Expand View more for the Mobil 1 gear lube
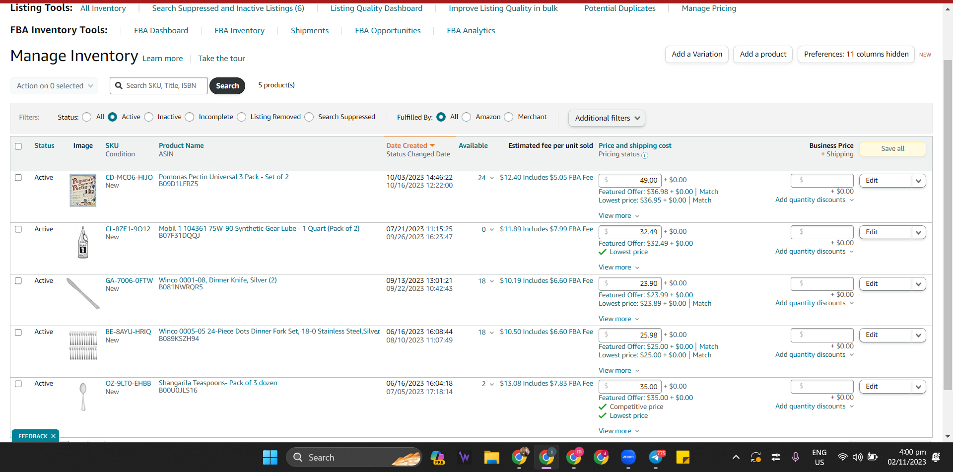Image resolution: width=953 pixels, height=472 pixels. point(619,268)
